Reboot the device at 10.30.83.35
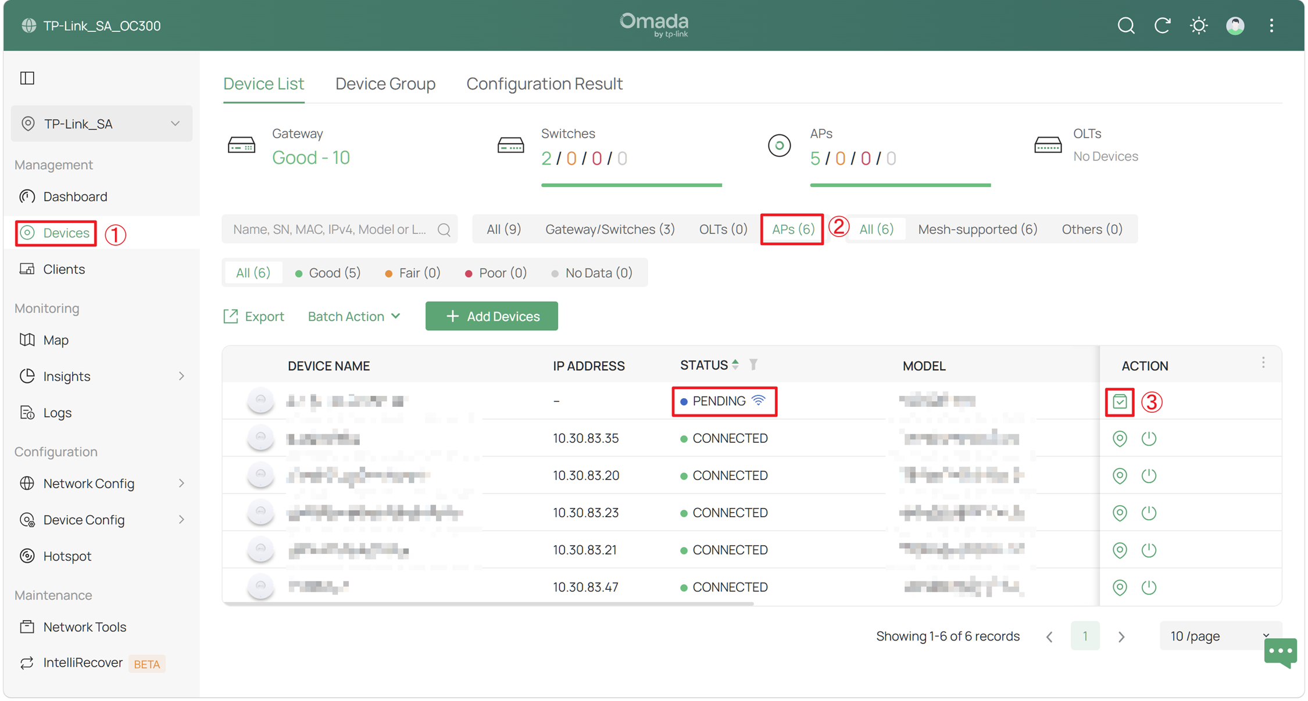Image resolution: width=1308 pixels, height=701 pixels. tap(1149, 438)
